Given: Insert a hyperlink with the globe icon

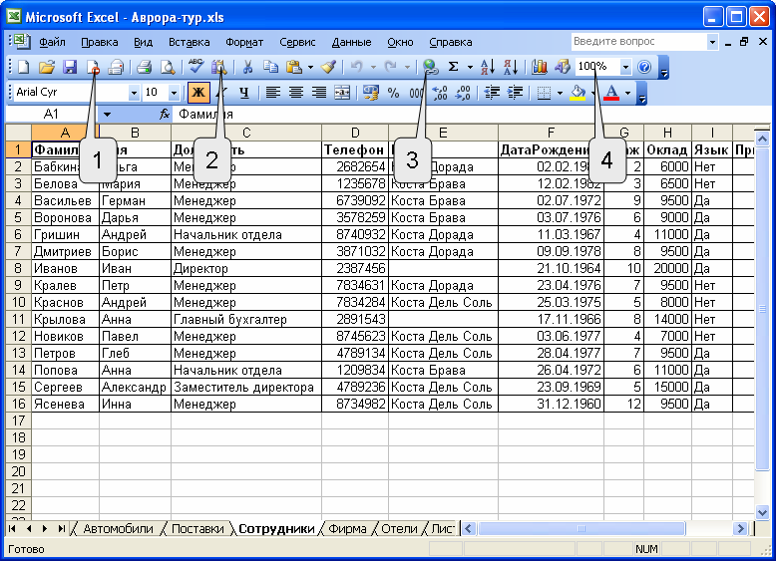Looking at the screenshot, I should [430, 67].
